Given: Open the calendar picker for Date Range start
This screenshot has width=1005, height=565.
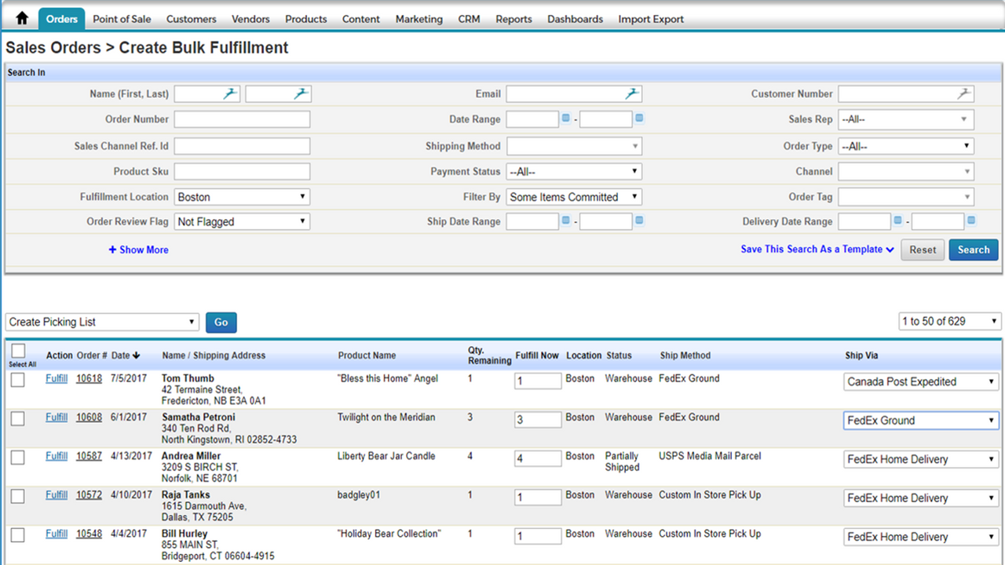Looking at the screenshot, I should click(566, 118).
